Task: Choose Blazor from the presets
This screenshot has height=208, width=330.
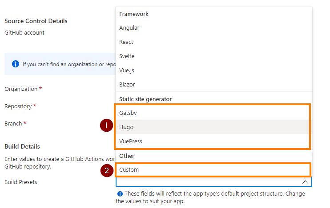Action: [x=213, y=84]
